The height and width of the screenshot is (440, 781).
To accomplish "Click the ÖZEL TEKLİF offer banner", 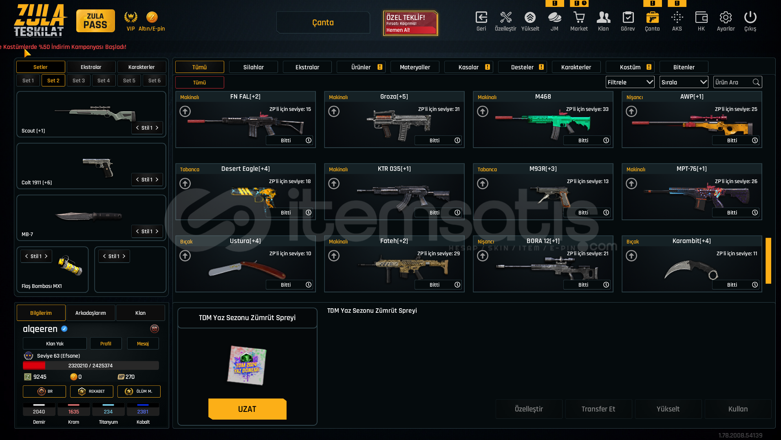I will tap(410, 23).
